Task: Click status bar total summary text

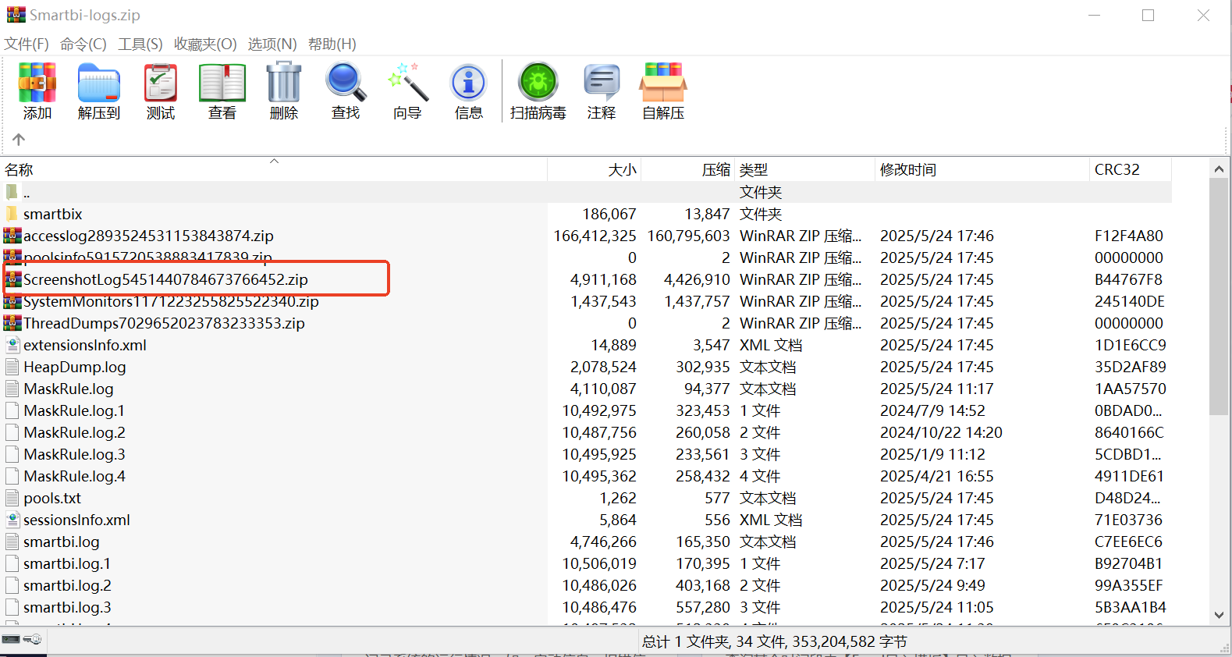Action: pyautogui.click(x=775, y=641)
